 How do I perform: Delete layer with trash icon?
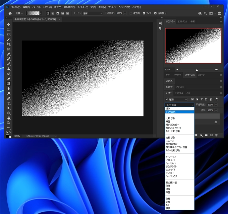coord(216,135)
